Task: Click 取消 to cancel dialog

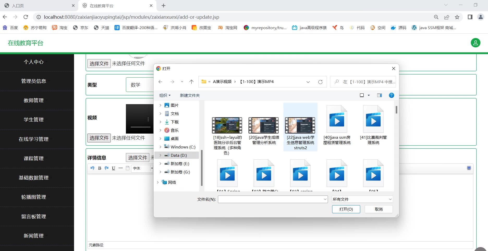Action: [379, 209]
